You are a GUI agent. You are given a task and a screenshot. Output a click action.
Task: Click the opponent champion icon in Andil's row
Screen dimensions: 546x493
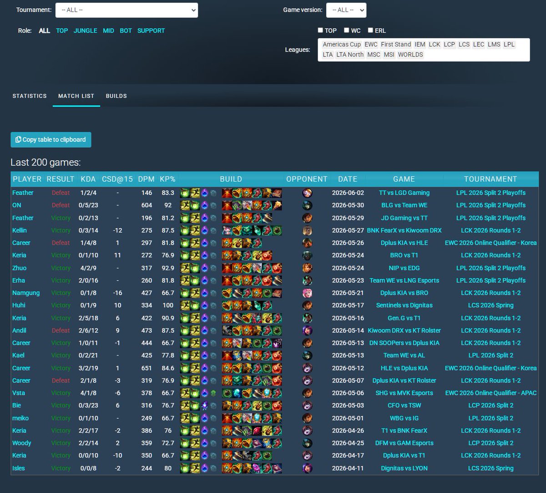(307, 330)
